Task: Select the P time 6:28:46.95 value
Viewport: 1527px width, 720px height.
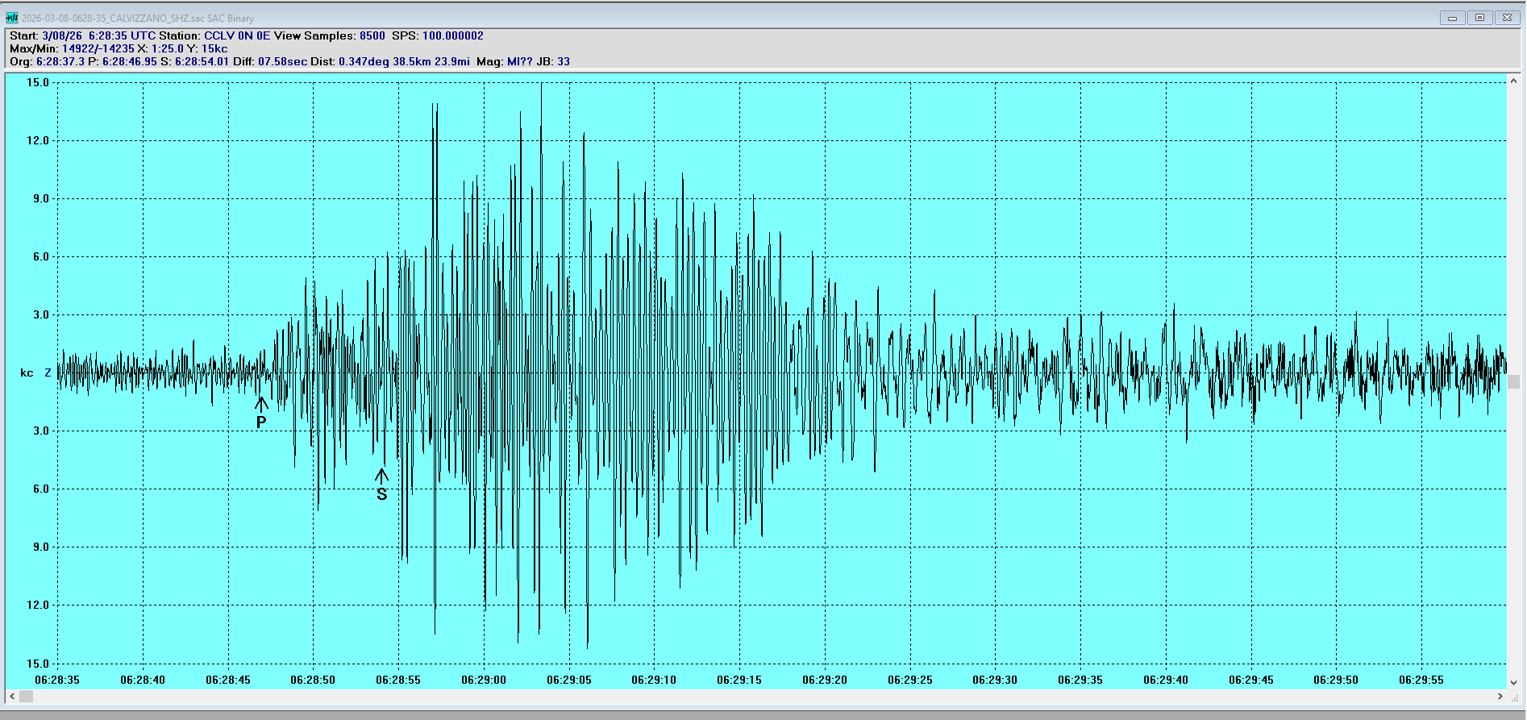Action: [129, 61]
